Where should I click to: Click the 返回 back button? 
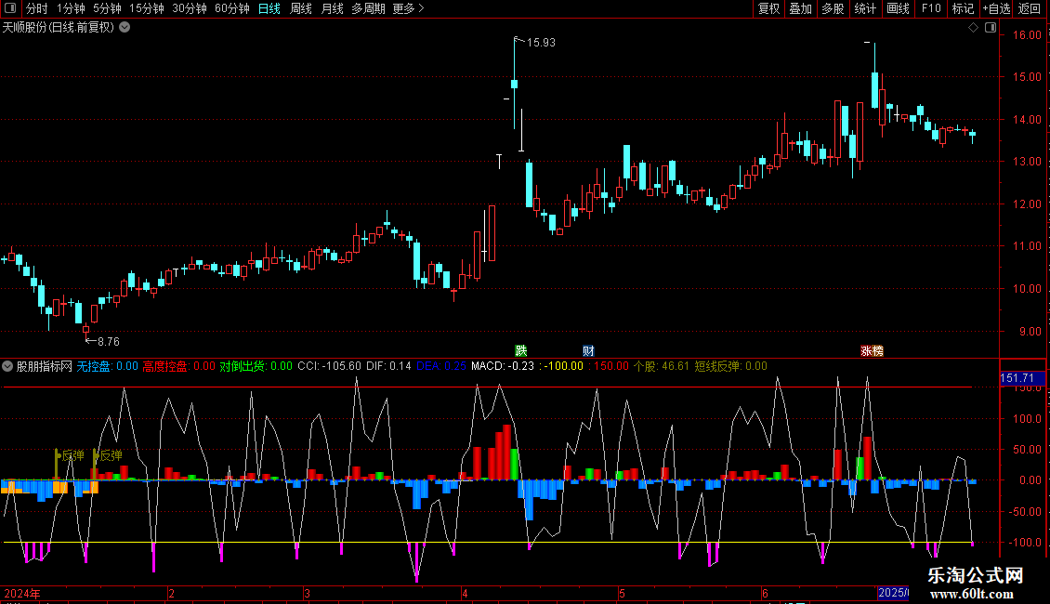(x=1030, y=8)
